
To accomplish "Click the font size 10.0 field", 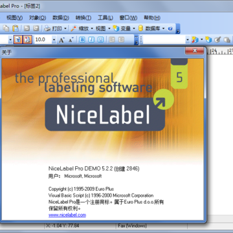I will pos(43,39).
